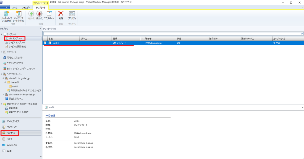
Task: Open プロパティ (Properties) ribbon icon
Action: [72, 14]
